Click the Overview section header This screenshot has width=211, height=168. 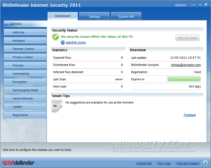click(138, 50)
